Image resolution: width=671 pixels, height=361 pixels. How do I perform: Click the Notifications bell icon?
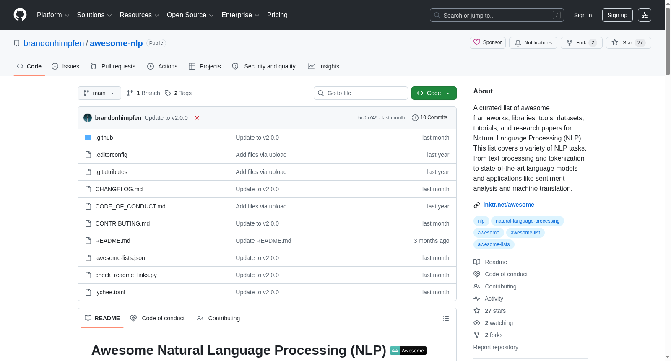pyautogui.click(x=518, y=43)
